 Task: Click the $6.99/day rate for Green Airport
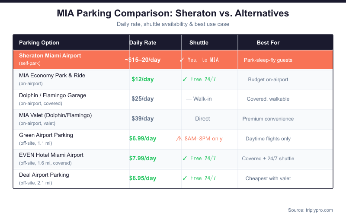point(143,139)
